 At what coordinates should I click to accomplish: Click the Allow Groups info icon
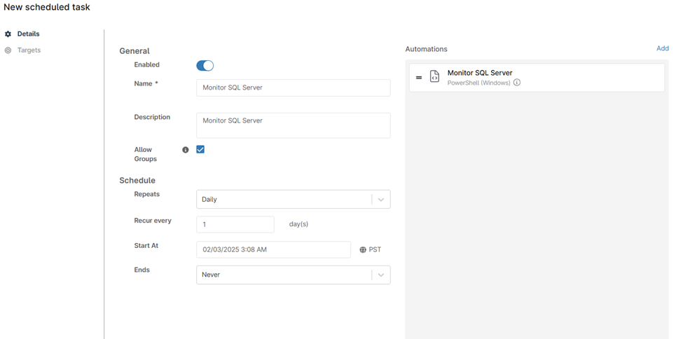[186, 150]
